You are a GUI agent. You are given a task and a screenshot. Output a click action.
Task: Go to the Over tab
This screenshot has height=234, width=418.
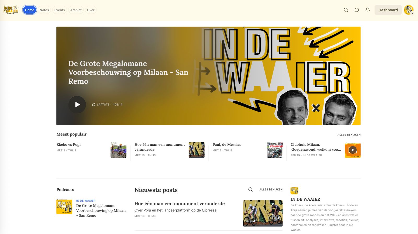91,10
